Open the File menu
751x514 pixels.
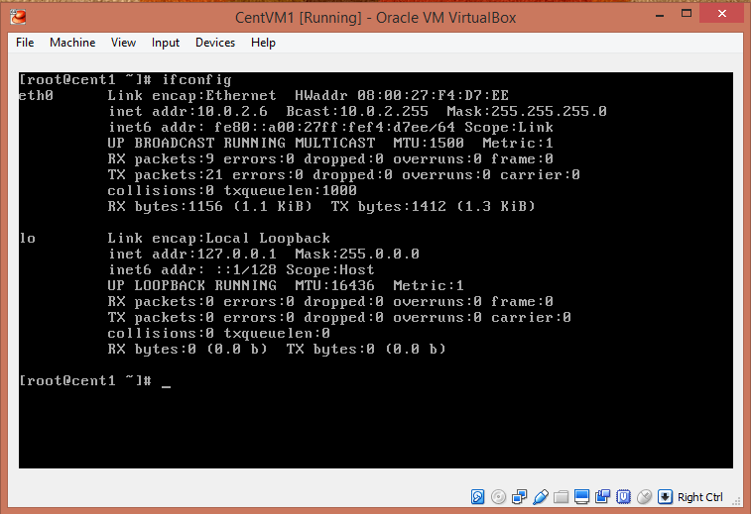click(x=25, y=43)
